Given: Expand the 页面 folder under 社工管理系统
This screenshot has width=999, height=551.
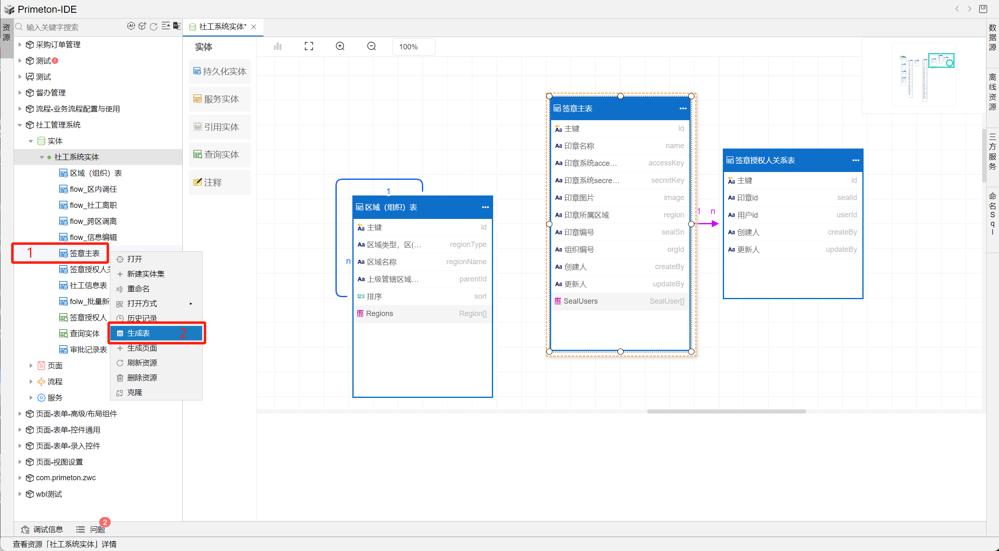Looking at the screenshot, I should tap(31, 365).
